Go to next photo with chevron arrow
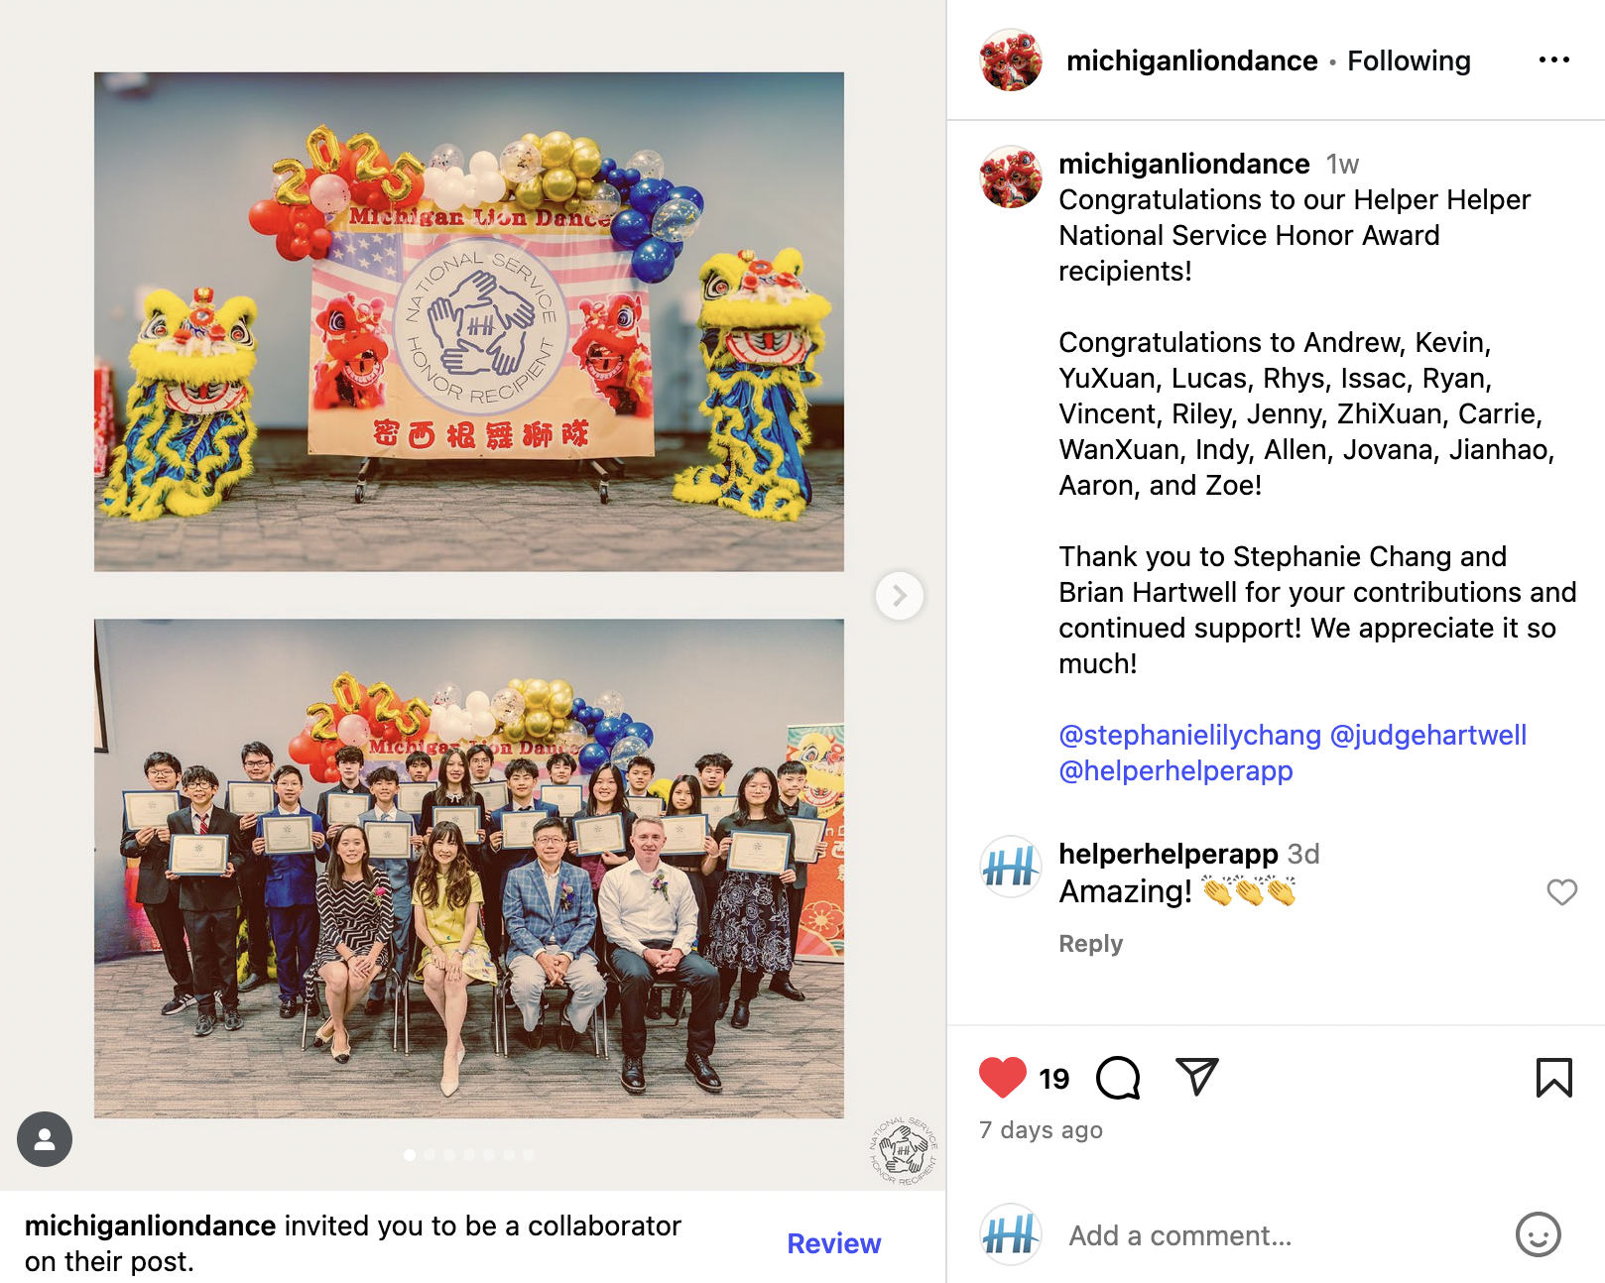The image size is (1605, 1283). point(899,596)
